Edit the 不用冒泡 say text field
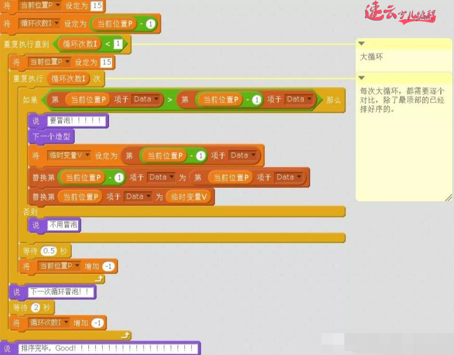The height and width of the screenshot is (355, 454). point(63,225)
